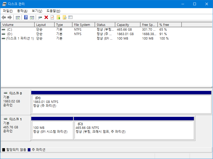Viewport: 213px width, 159px height.
Task: Click the Connect/Rescan disks toolbar icon
Action: [40, 18]
